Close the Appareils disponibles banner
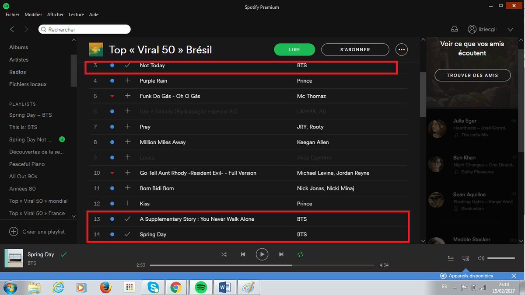 pyautogui.click(x=514, y=276)
